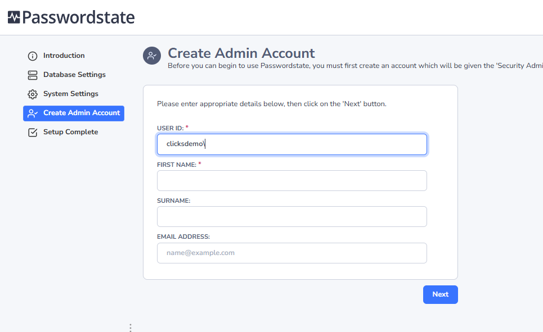Click the Database Settings server icon
The width and height of the screenshot is (543, 332).
click(x=33, y=75)
